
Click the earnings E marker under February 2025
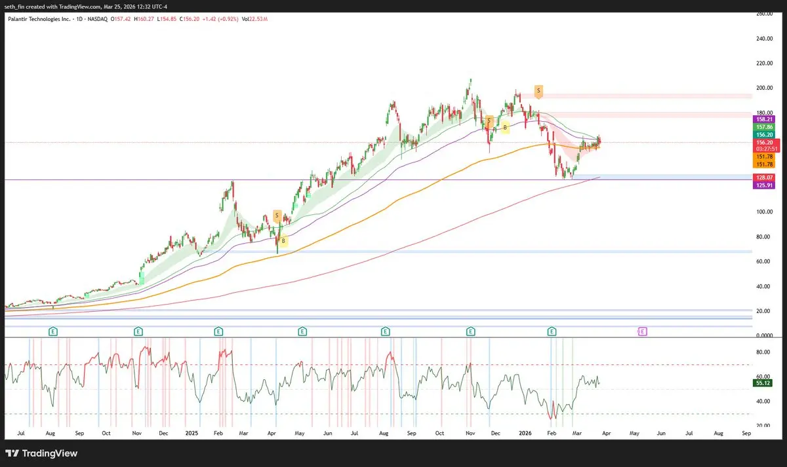pyautogui.click(x=218, y=332)
